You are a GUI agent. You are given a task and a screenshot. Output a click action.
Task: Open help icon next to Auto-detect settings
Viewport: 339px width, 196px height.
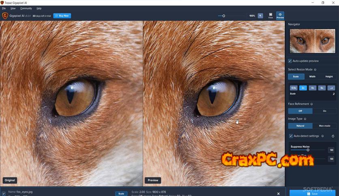click(x=322, y=136)
